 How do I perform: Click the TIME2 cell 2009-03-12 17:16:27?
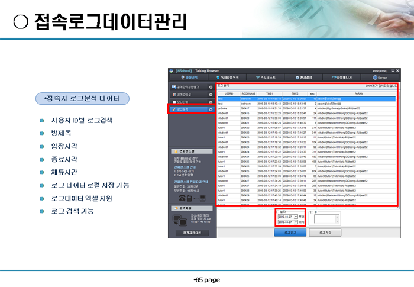(295, 133)
